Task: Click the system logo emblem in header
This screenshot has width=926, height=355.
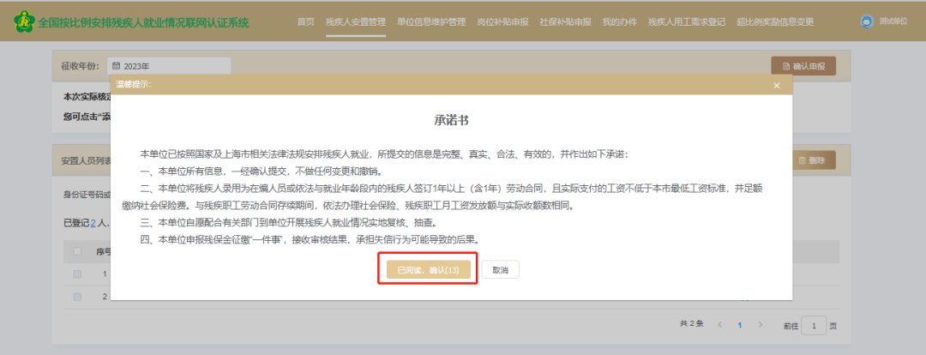Action: 24,21
